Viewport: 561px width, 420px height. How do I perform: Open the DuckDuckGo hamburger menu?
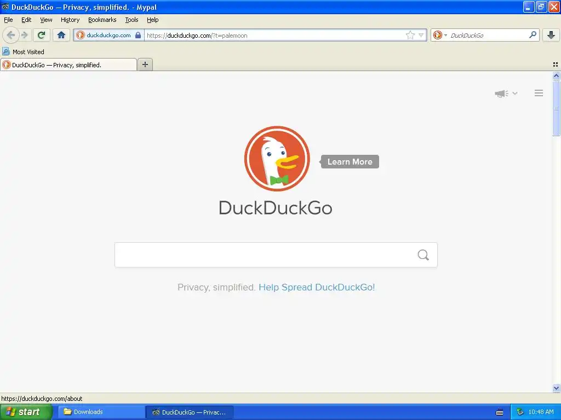[x=539, y=93]
